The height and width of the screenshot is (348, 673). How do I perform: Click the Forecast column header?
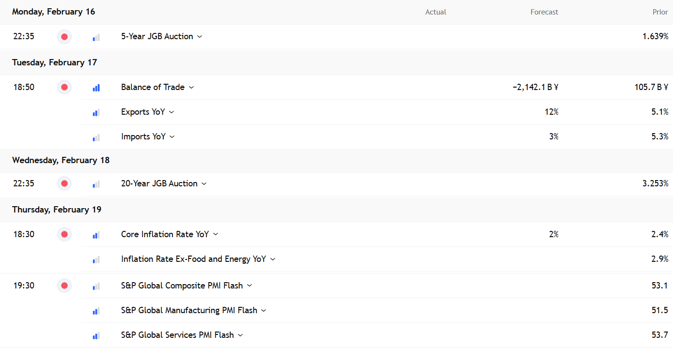click(544, 12)
